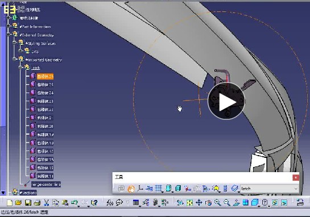This screenshot has width=310, height=217.
Task: Expand the Part Information tree node
Action: pyautogui.click(x=9, y=26)
